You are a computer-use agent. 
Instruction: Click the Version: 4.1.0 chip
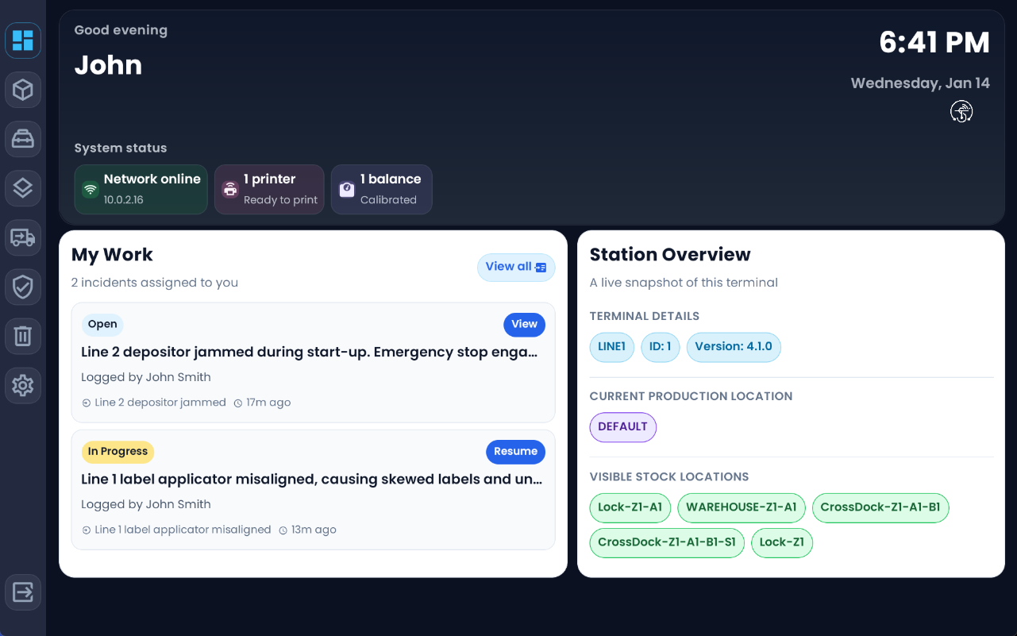734,347
